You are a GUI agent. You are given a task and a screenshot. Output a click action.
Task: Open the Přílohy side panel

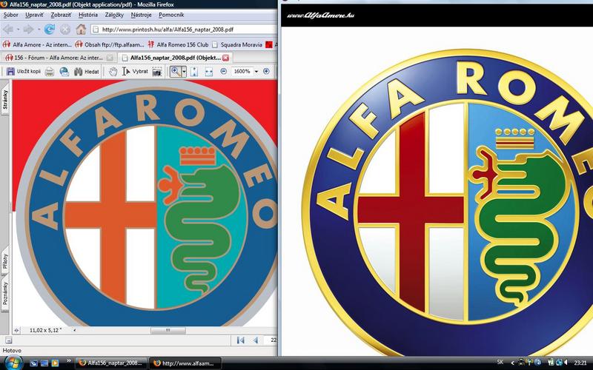click(x=5, y=260)
